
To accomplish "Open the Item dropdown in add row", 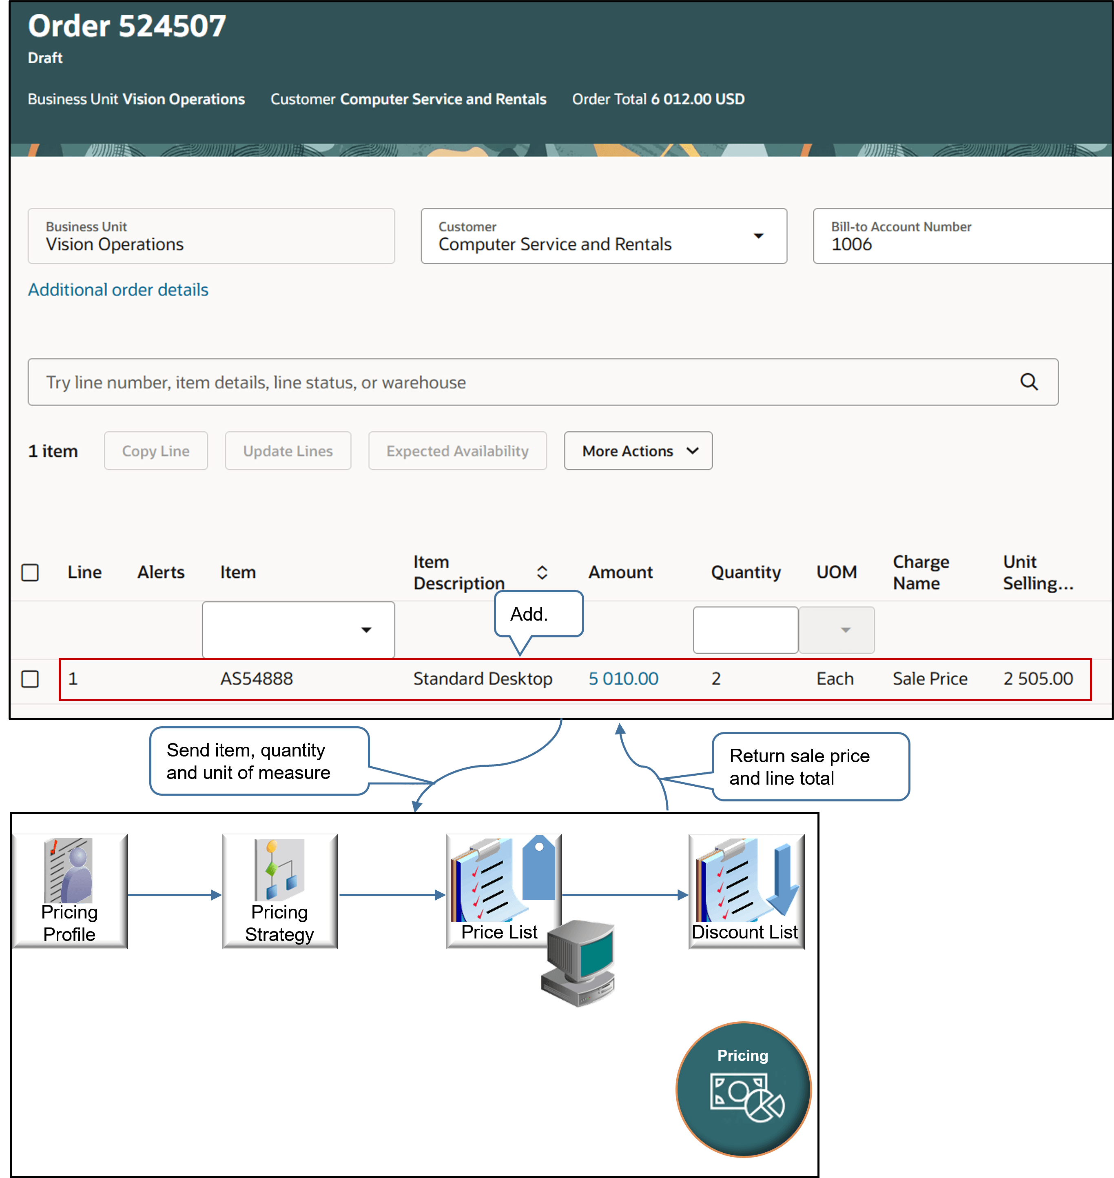I will [x=366, y=630].
